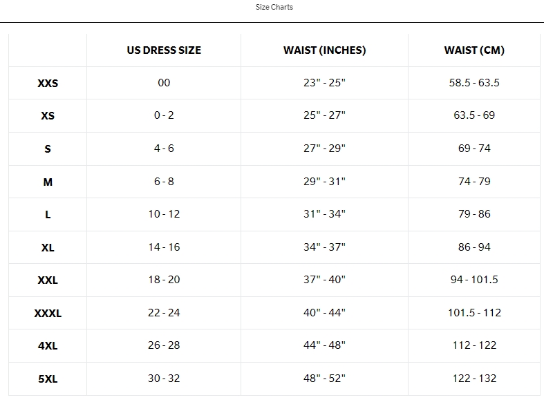
Task: Click the 27" - 29" waist cell
Action: (x=324, y=149)
